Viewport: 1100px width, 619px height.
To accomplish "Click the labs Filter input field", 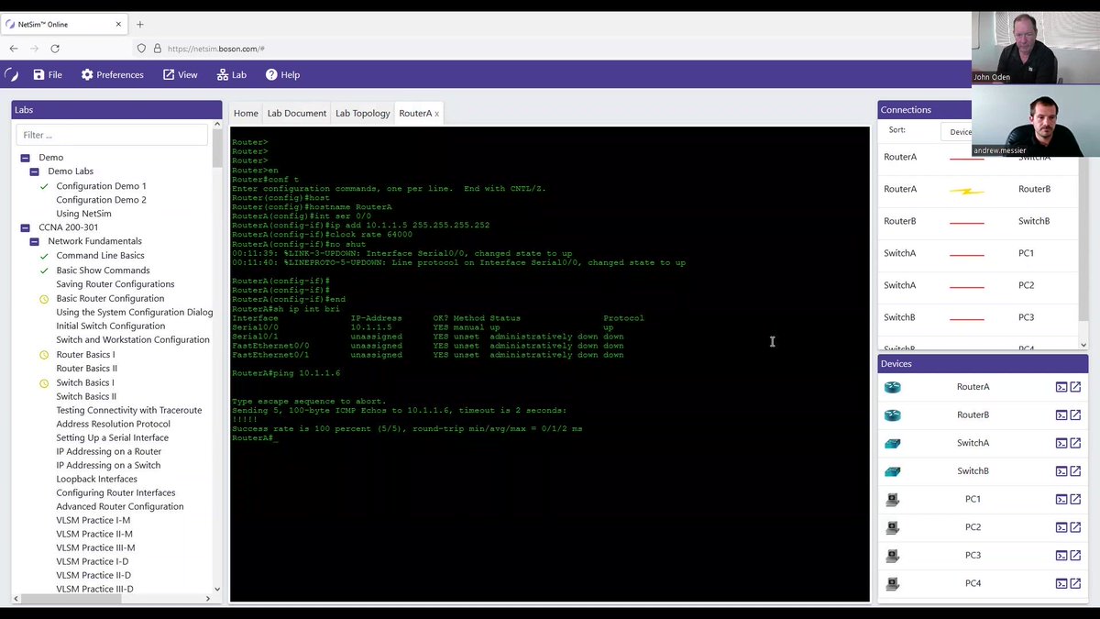I will click(112, 135).
